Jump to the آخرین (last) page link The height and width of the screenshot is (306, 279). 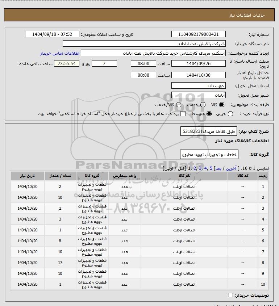[231, 168]
